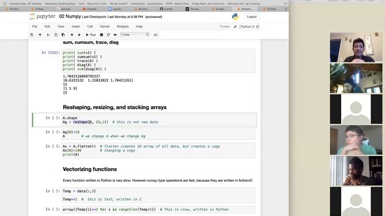Click the 'Reshaping, resizing, and stacking arrays' heading
The image size is (385, 216).
point(115,107)
